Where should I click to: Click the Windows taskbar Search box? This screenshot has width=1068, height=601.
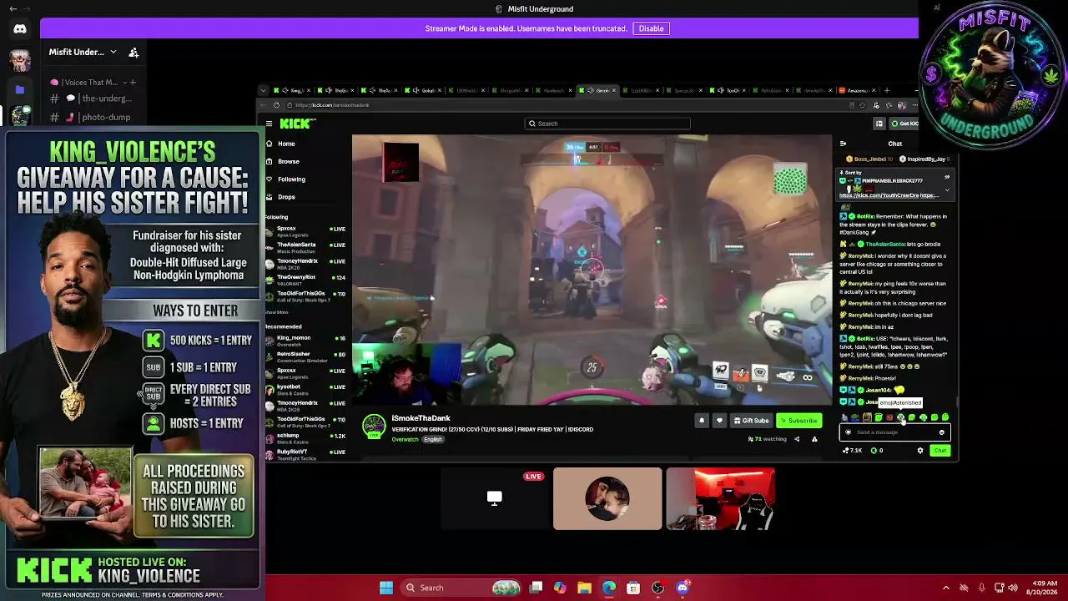461,588
